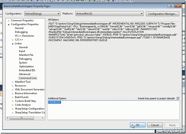Collapse the Configuration Properties node

pos(9,24)
